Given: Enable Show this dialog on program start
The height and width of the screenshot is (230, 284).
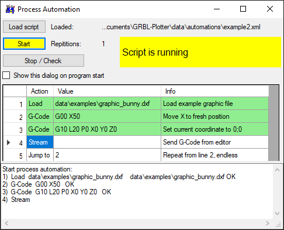Looking at the screenshot, I should click(x=6, y=75).
